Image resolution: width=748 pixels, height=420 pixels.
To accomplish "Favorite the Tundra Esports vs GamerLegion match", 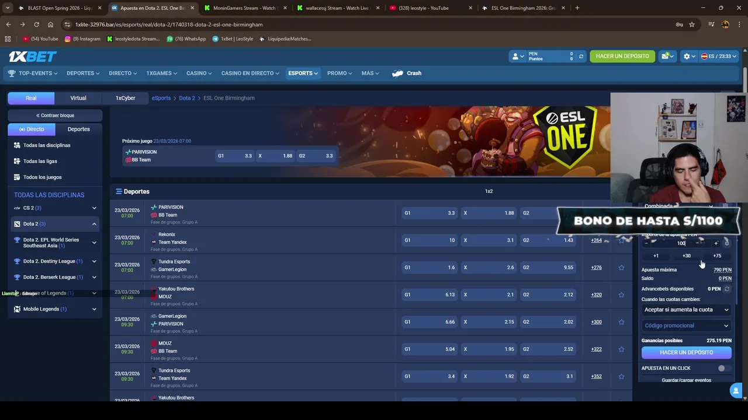I will 621,268.
